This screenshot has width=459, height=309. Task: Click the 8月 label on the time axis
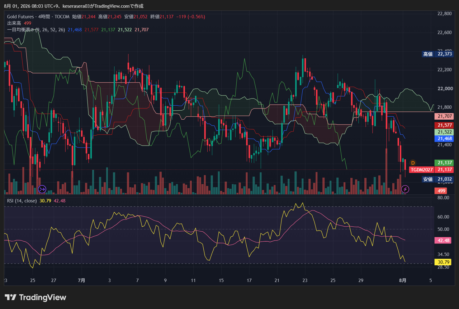click(x=403, y=280)
